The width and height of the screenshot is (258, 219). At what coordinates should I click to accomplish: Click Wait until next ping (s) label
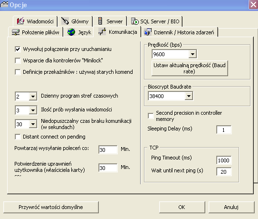[x=177, y=170]
